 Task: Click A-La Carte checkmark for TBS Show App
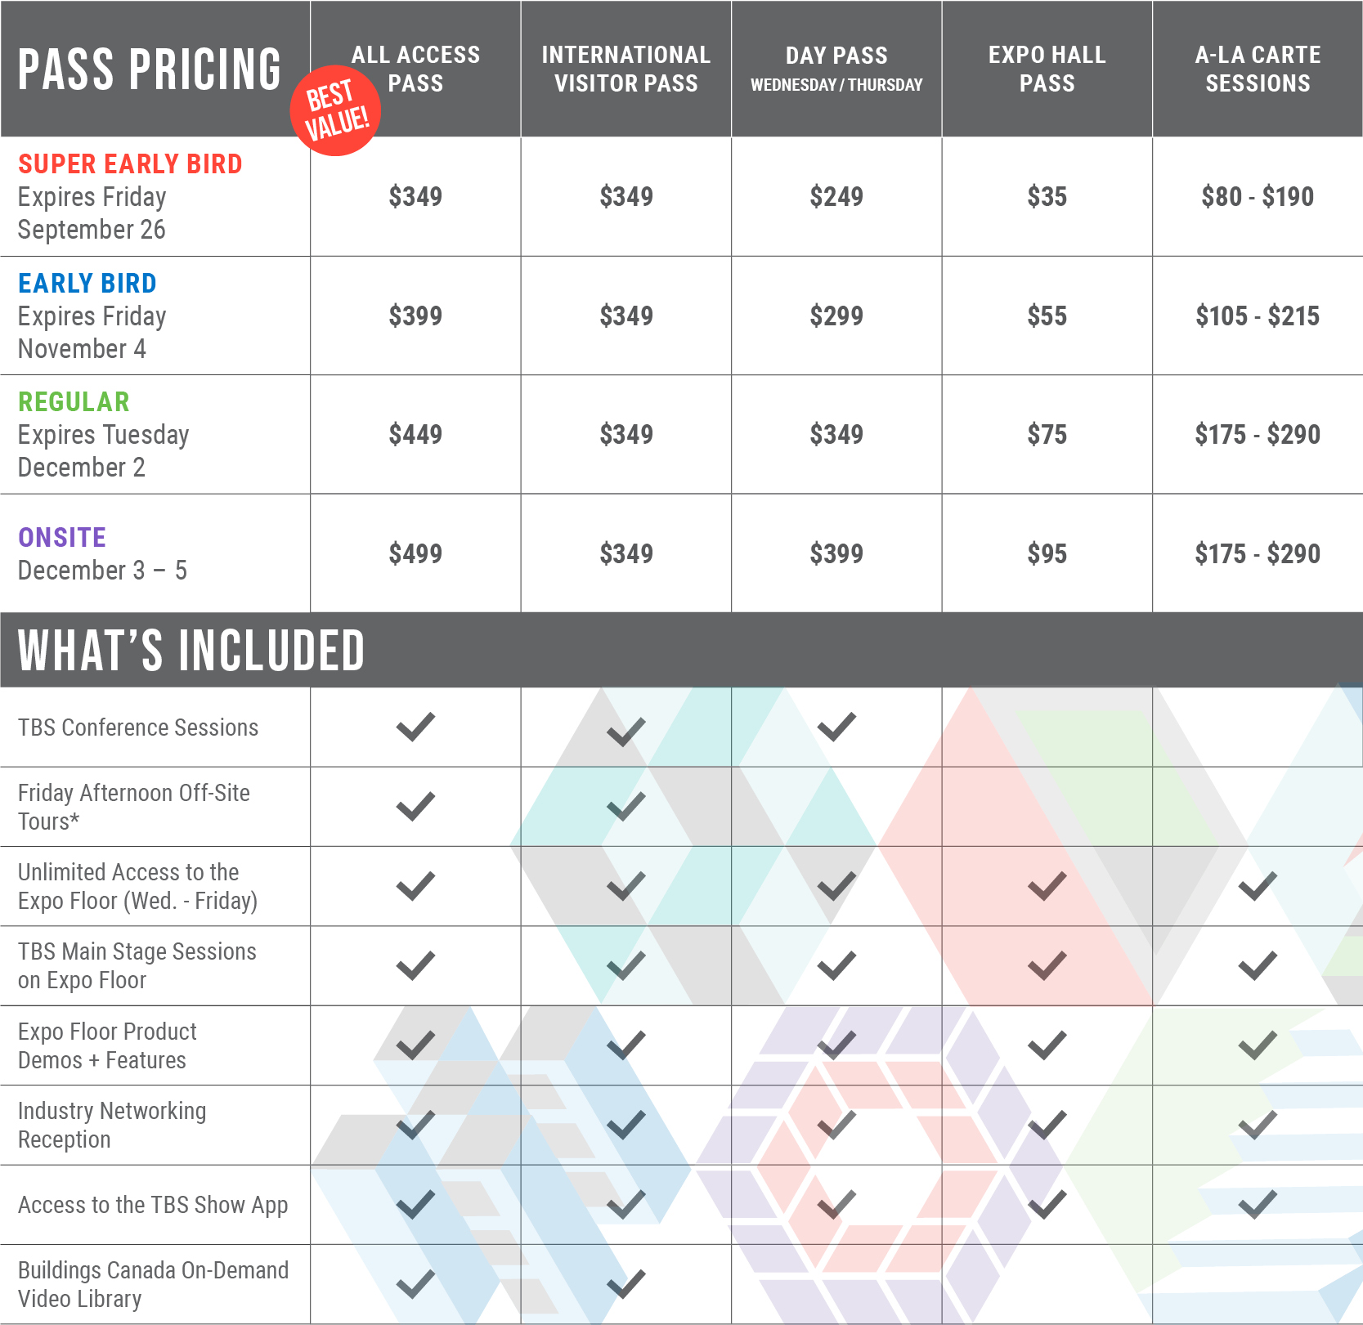pos(1258,1204)
